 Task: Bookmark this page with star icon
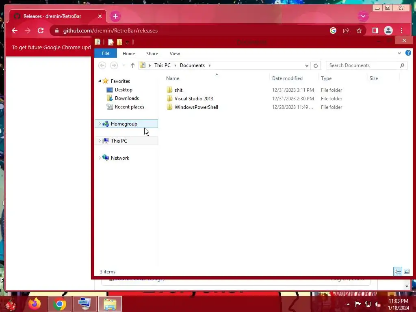pos(359,30)
